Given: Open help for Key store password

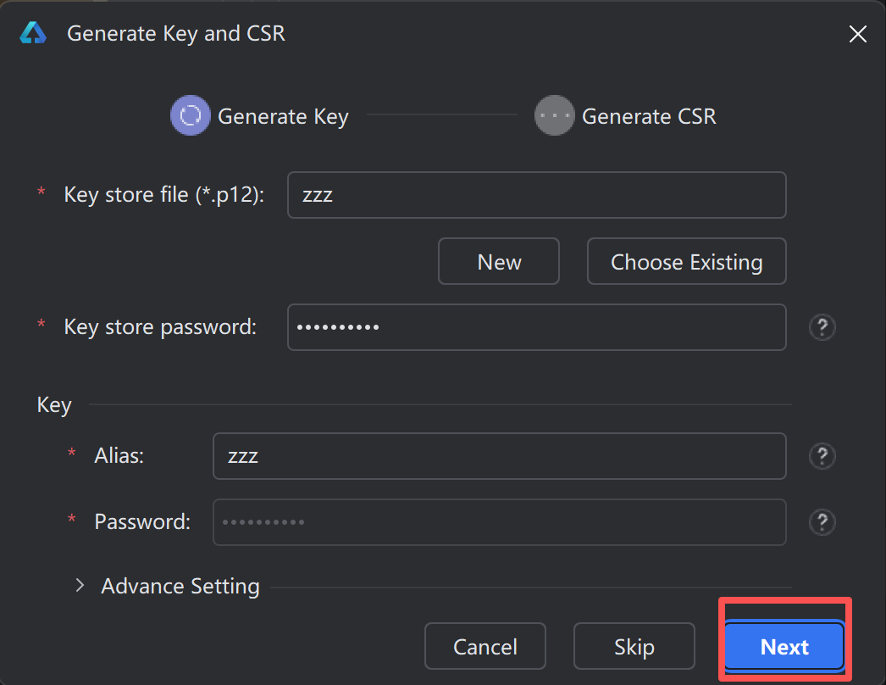Looking at the screenshot, I should pos(822,327).
